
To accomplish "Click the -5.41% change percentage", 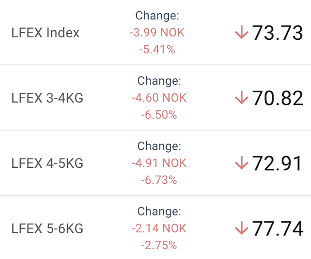I will (157, 50).
